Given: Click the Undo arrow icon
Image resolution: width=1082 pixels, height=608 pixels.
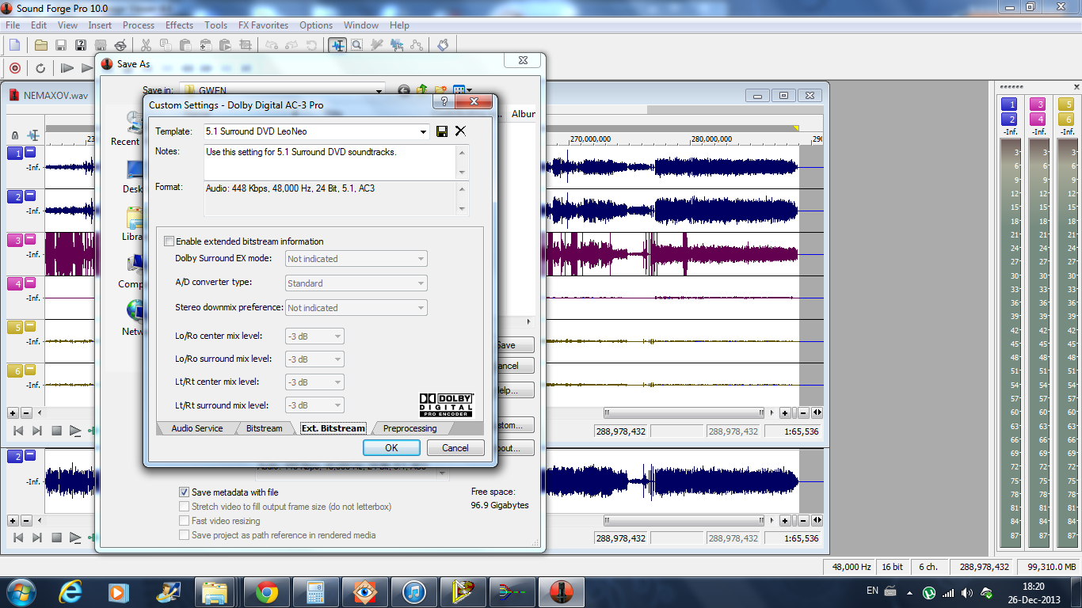Looking at the screenshot, I should pyautogui.click(x=272, y=45).
